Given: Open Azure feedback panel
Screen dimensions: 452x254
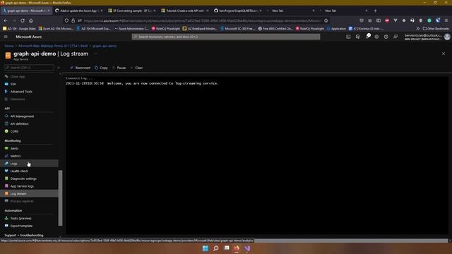Looking at the screenshot, I should tap(395, 37).
